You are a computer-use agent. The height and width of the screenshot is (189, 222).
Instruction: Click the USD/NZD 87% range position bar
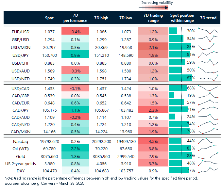tap(180, 78)
